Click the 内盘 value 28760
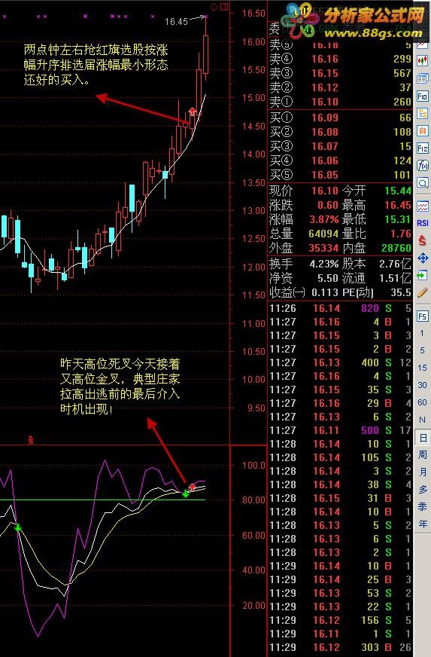 point(396,248)
